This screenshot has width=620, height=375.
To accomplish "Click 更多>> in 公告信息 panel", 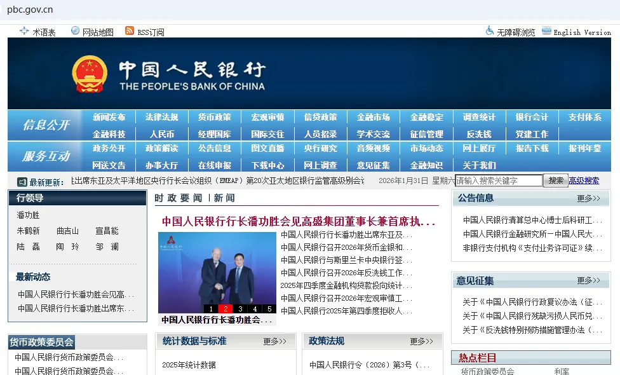I will 588,198.
